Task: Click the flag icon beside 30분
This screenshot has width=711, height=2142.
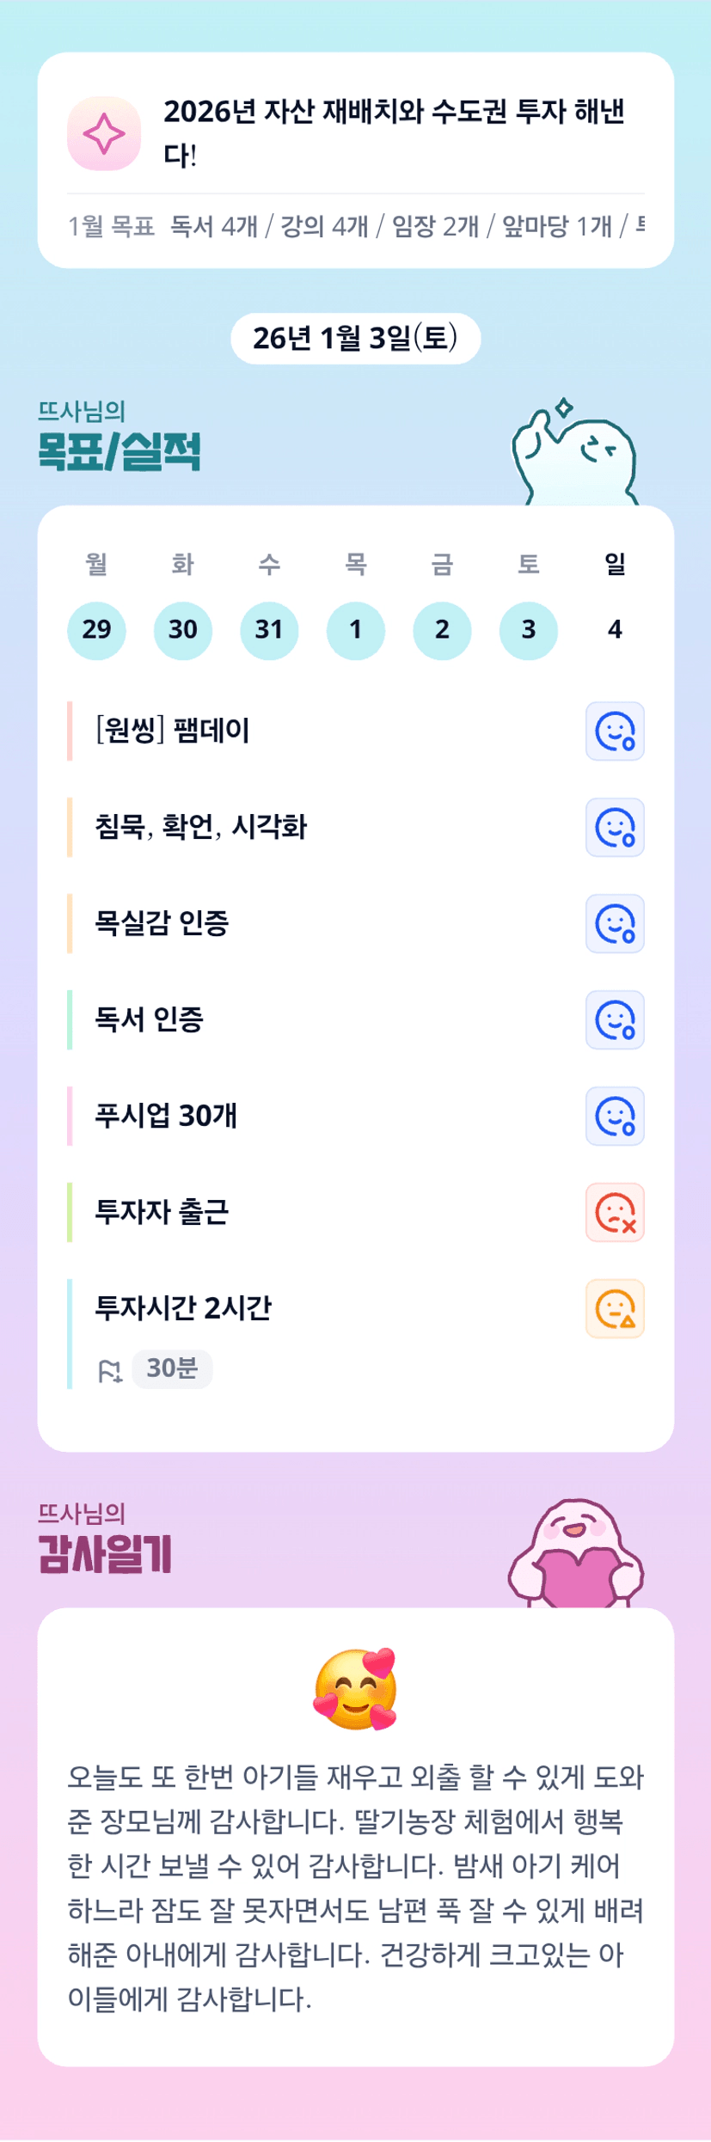Action: tap(110, 1371)
